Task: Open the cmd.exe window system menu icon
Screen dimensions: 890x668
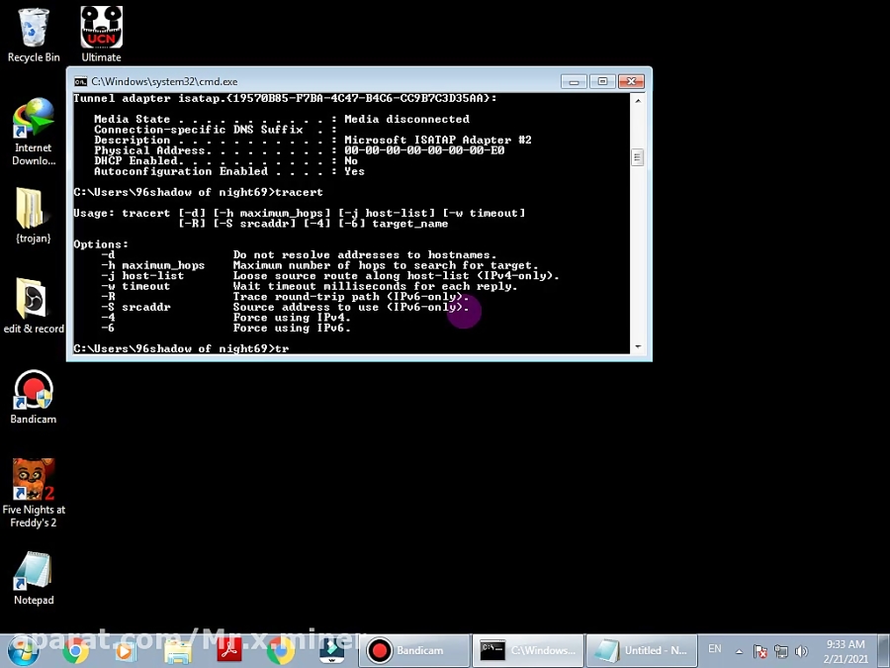Action: pos(81,81)
